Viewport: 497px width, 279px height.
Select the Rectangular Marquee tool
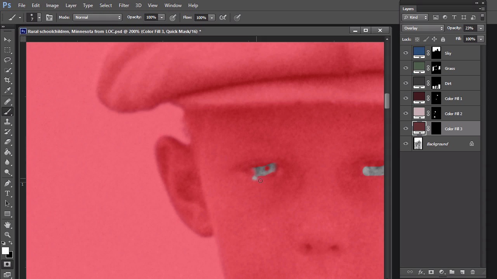pos(7,50)
